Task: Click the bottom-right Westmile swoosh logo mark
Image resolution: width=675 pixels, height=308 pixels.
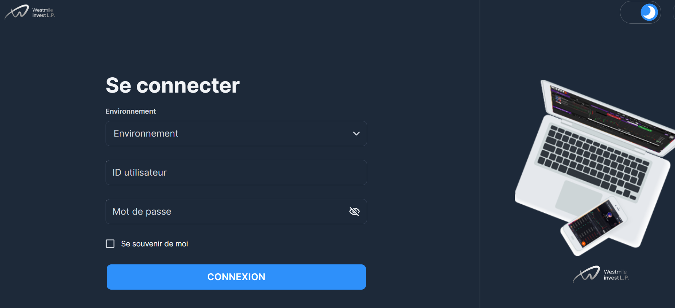Action: pos(586,274)
